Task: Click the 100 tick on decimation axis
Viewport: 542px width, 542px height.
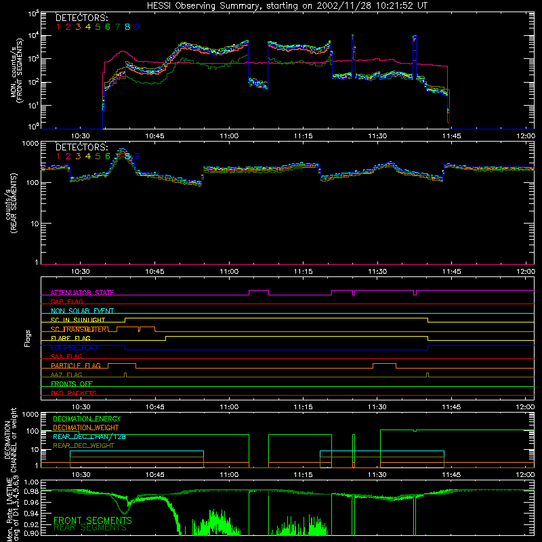Action: pos(33,431)
